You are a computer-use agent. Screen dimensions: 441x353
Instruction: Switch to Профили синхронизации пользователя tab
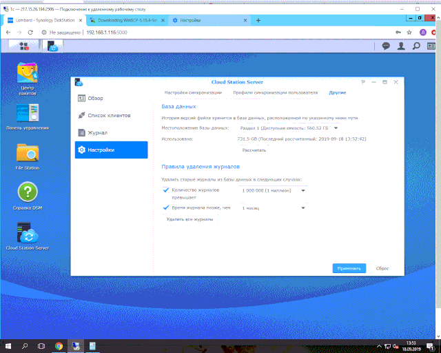click(x=276, y=92)
